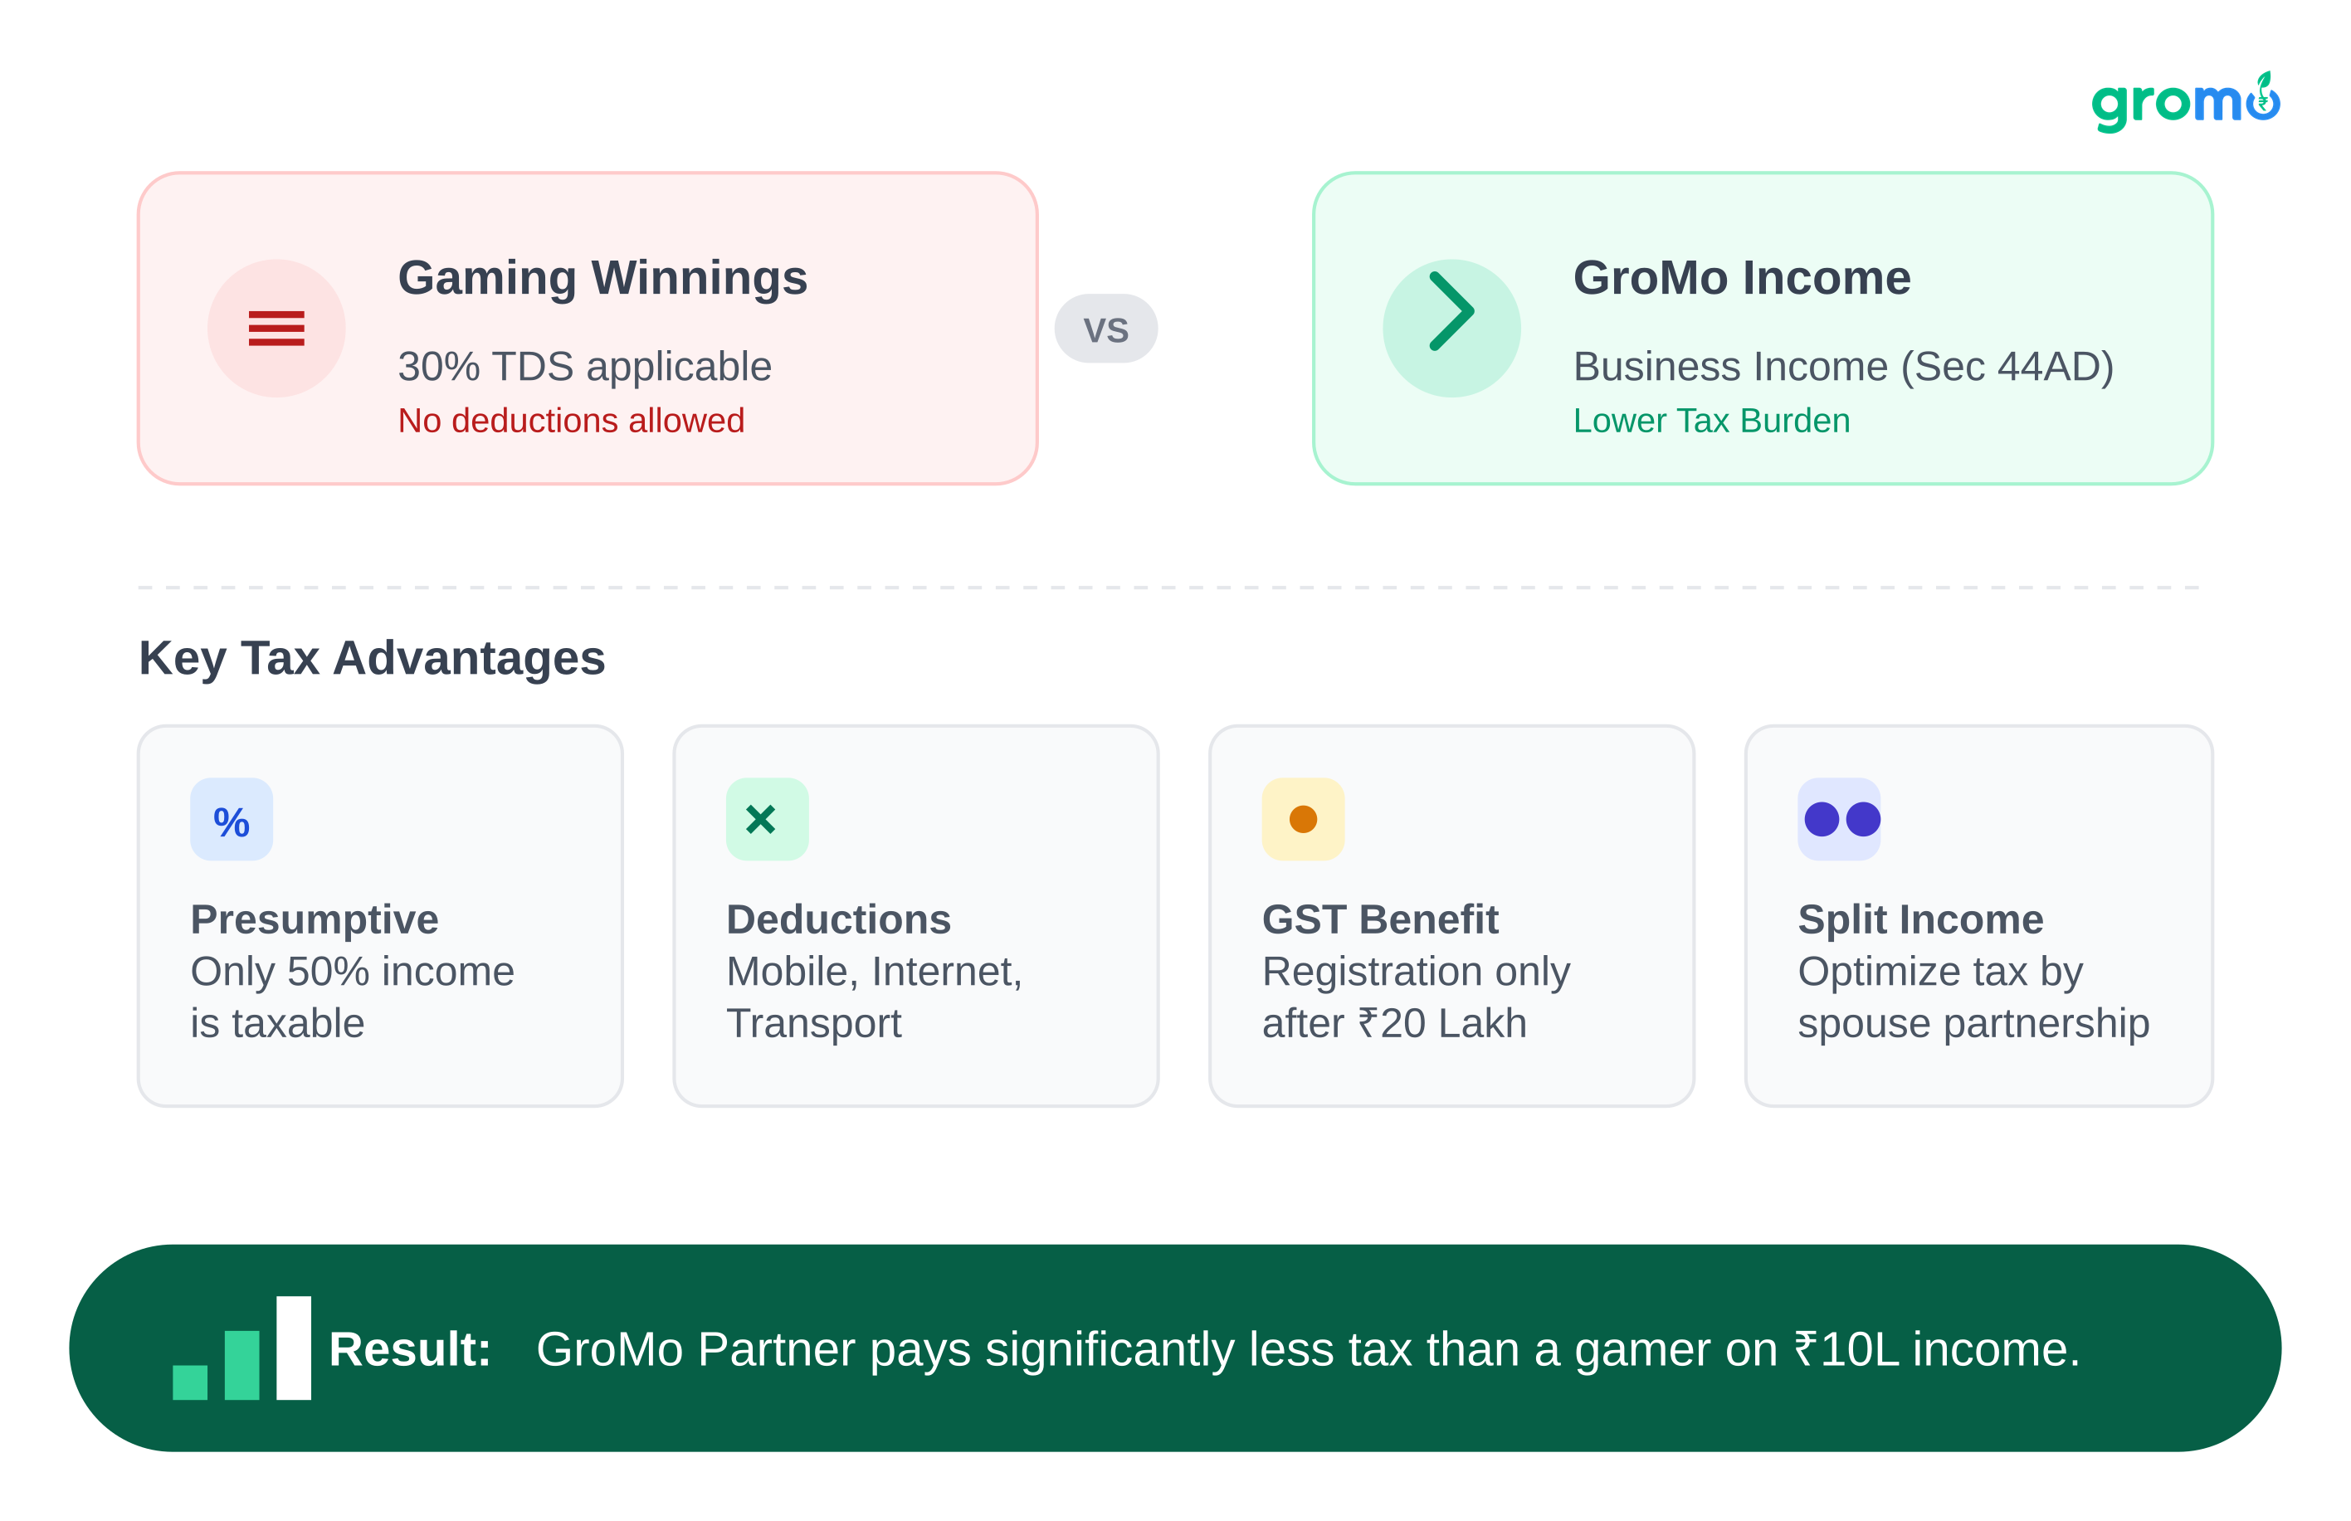Click the green chevron GroMo Income icon
2351x1521 pixels.
coord(1451,326)
